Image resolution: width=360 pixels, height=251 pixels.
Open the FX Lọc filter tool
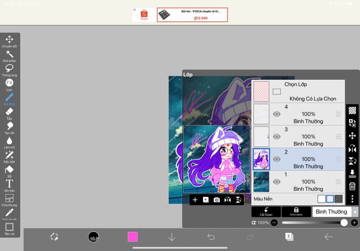point(9,85)
